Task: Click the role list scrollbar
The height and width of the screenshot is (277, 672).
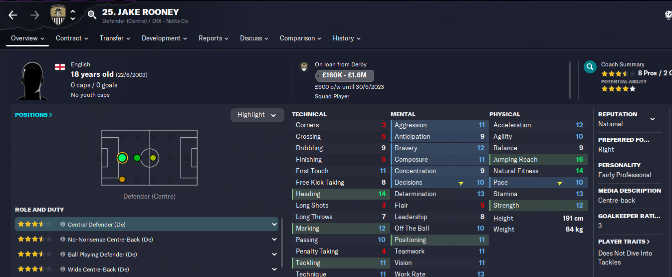Action: click(282, 242)
